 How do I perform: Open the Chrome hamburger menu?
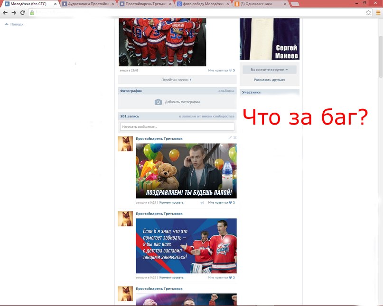378,13
